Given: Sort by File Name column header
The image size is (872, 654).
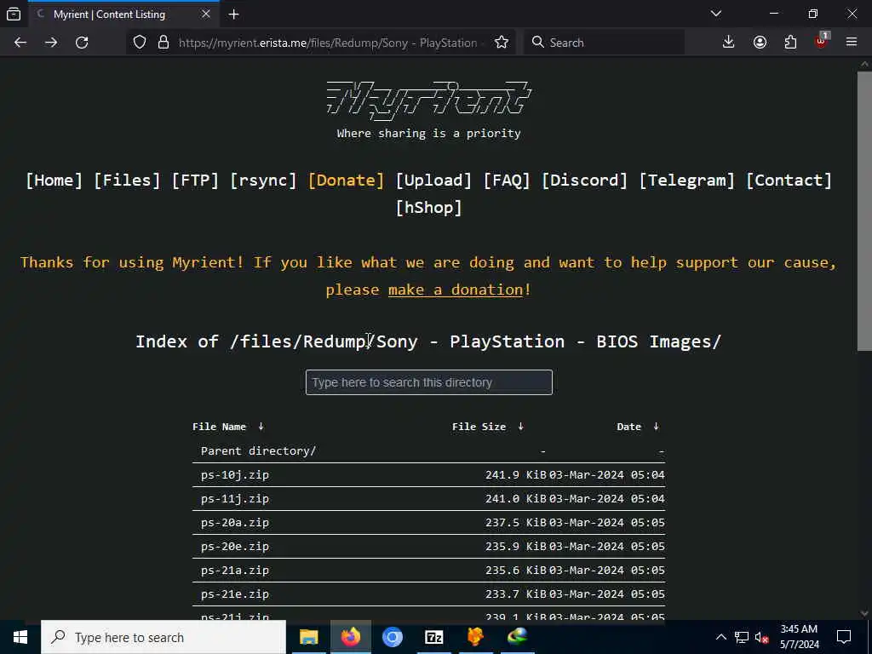Looking at the screenshot, I should (x=219, y=427).
